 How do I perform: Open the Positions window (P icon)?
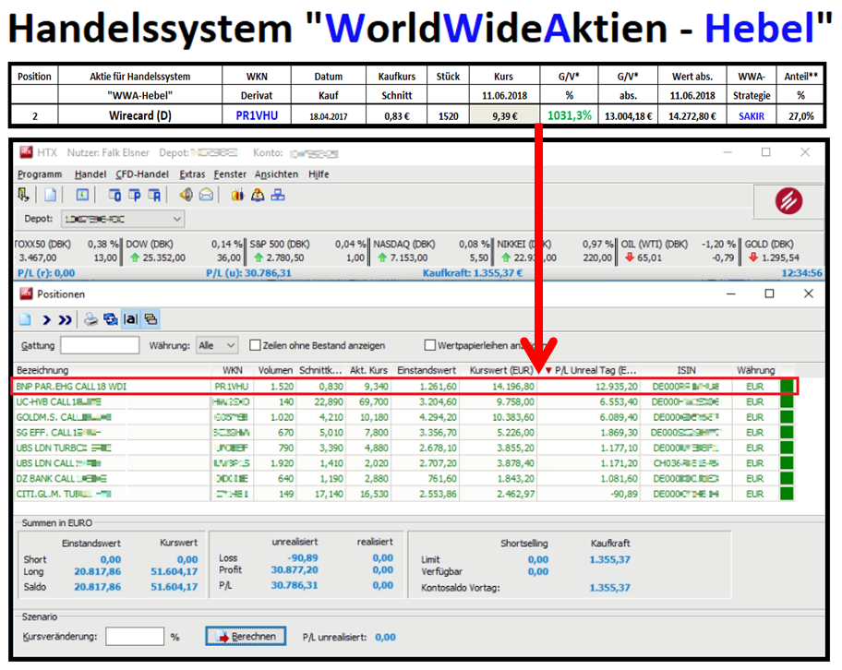tap(134, 195)
